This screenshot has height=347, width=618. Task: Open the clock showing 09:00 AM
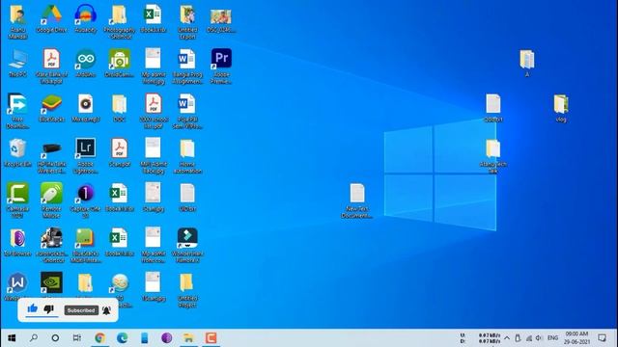click(576, 338)
